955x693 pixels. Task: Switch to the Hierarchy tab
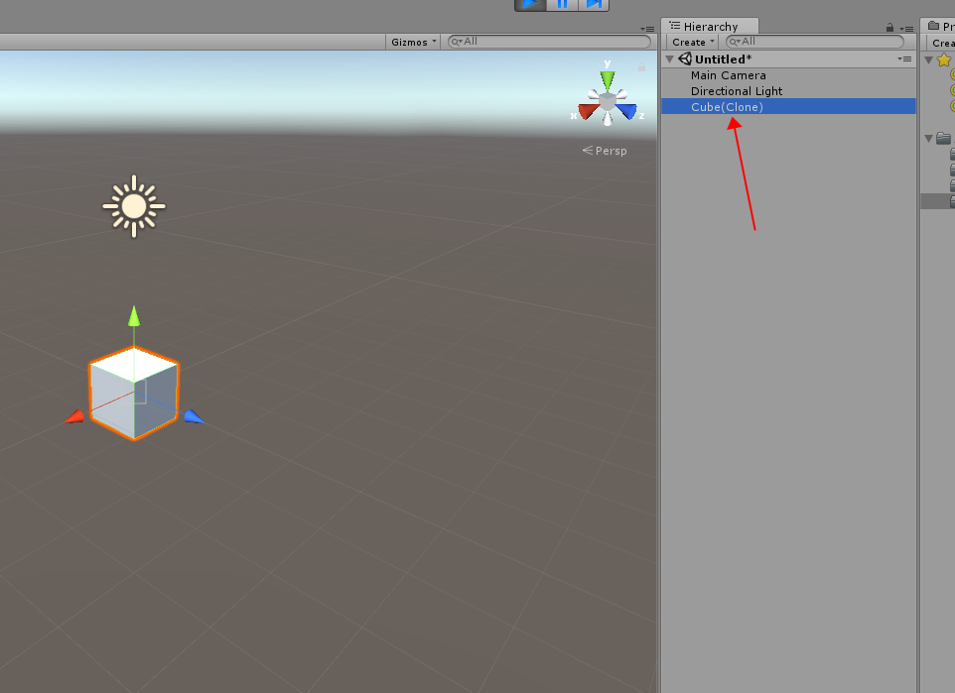709,26
